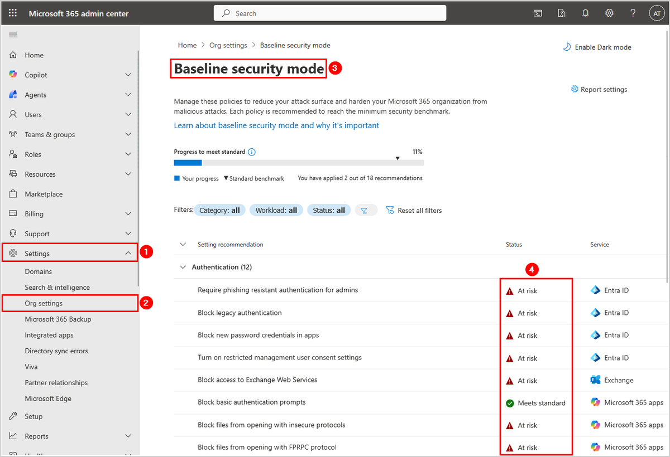Open Domains under Settings
Image resolution: width=670 pixels, height=457 pixels.
click(x=39, y=271)
